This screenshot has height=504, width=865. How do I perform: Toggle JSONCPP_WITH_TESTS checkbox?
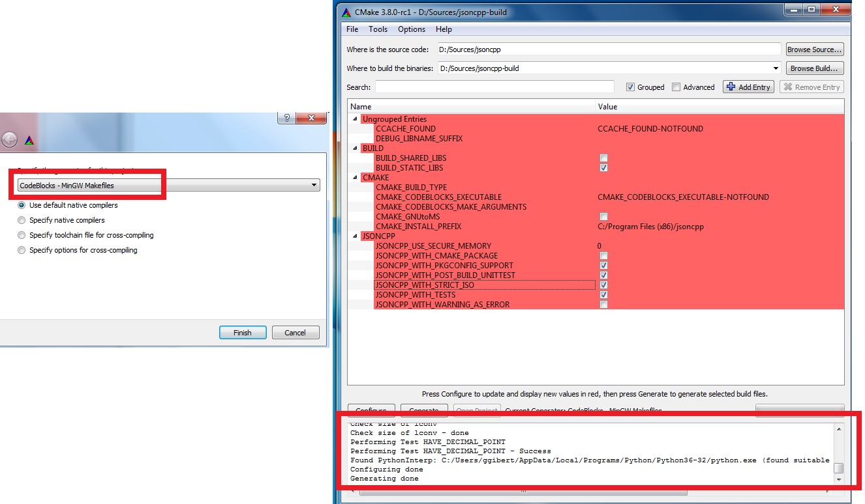point(603,295)
